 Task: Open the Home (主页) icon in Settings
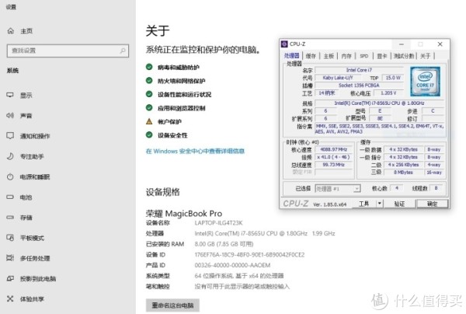[x=11, y=31]
